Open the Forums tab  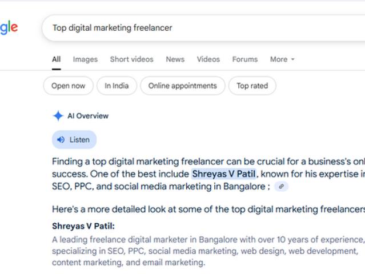[x=244, y=59]
